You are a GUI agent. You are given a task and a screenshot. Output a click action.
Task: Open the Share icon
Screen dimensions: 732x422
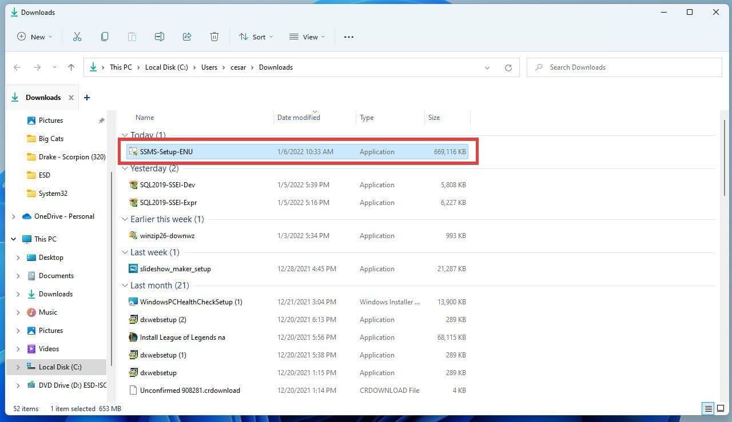pos(187,37)
